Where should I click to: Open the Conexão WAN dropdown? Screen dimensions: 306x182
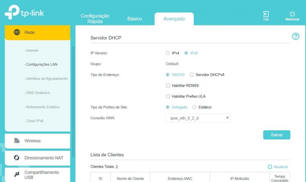tap(198, 118)
